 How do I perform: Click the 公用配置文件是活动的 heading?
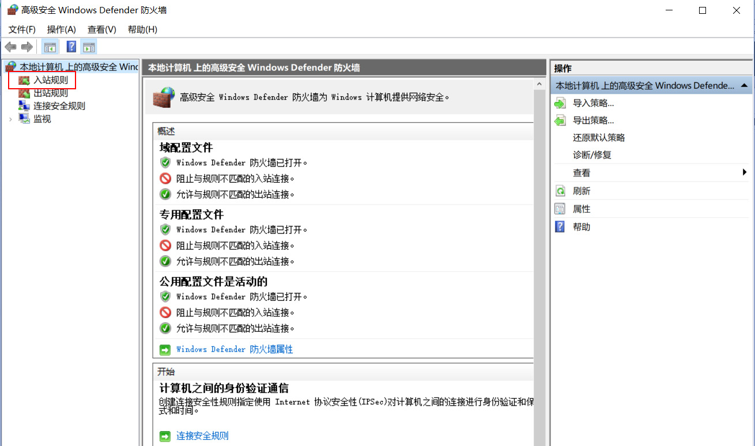pos(213,281)
